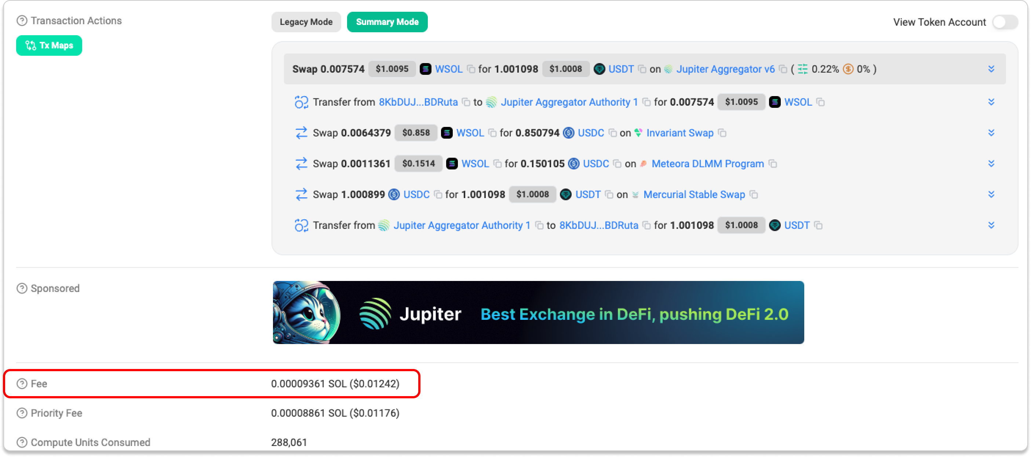This screenshot has height=457, width=1031.
Task: Toggle View Token Account switch
Action: point(1005,22)
